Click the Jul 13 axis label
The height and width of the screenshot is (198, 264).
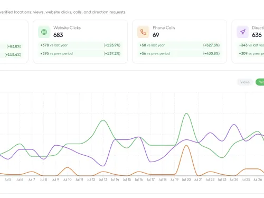[x=103, y=180]
